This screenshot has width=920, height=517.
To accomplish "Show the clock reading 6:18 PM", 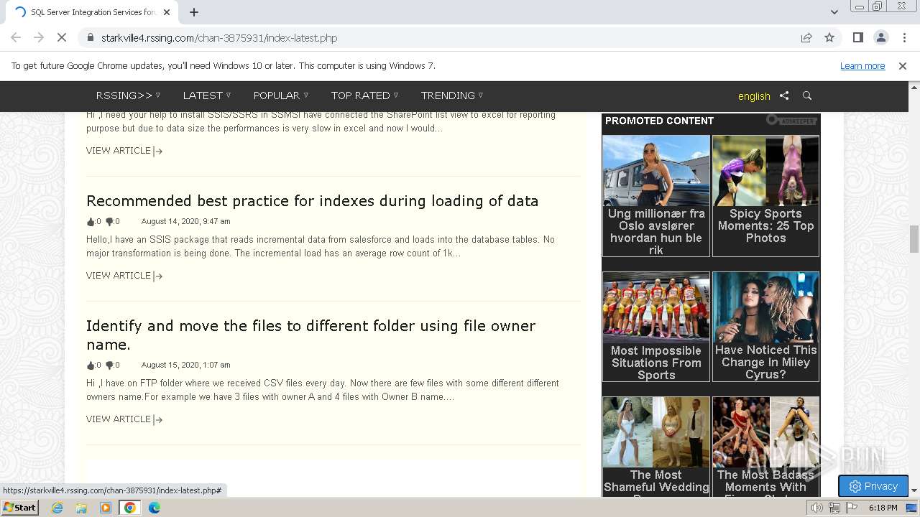I will click(883, 508).
